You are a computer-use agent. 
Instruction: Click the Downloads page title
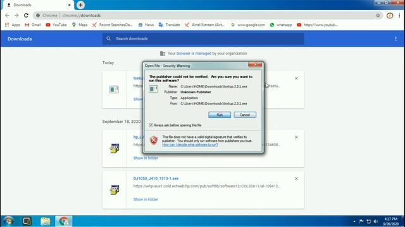coord(20,39)
